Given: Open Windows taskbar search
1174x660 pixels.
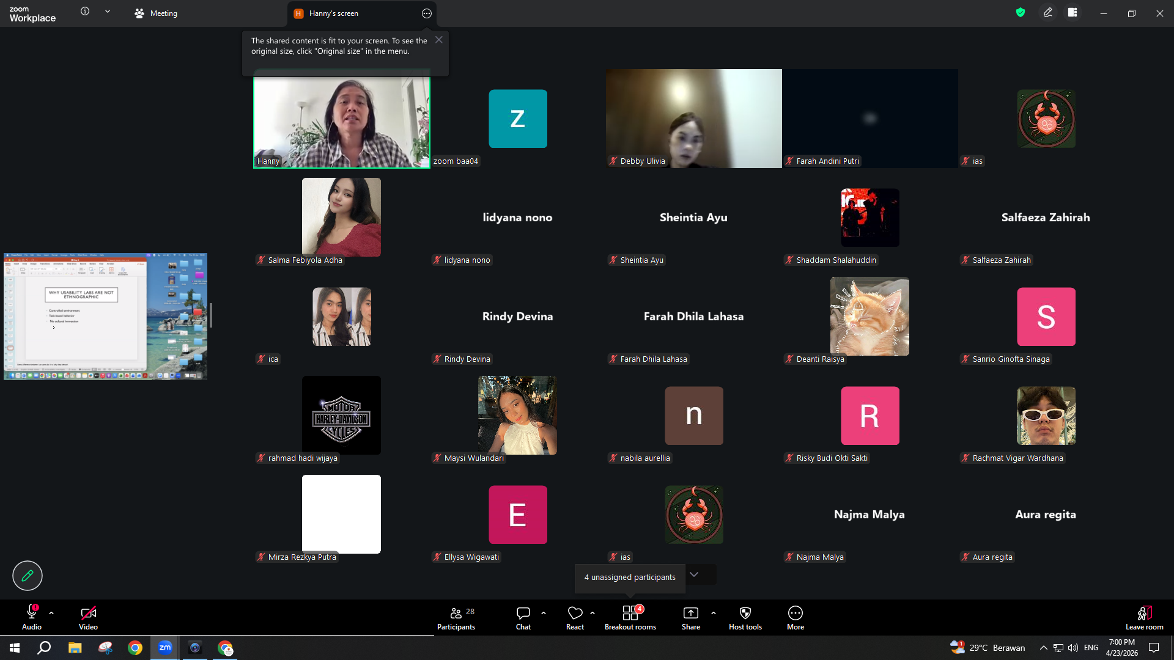Looking at the screenshot, I should (x=44, y=648).
